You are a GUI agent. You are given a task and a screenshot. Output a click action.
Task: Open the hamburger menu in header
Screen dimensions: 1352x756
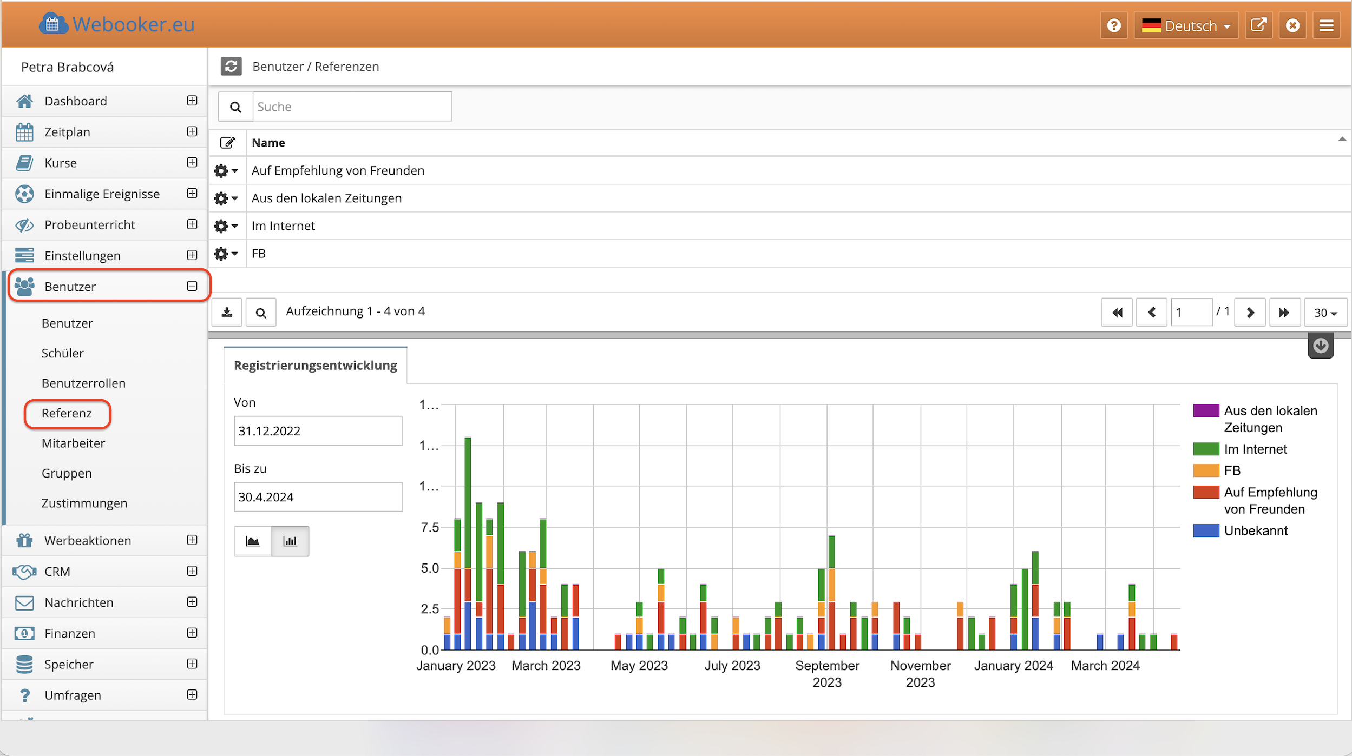1326,25
